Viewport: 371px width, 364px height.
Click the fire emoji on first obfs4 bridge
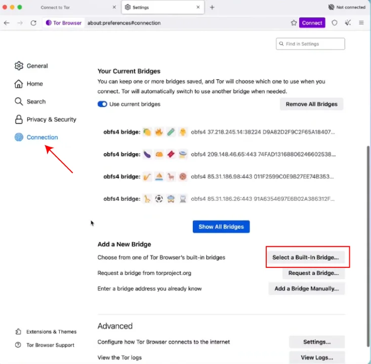[x=159, y=132]
